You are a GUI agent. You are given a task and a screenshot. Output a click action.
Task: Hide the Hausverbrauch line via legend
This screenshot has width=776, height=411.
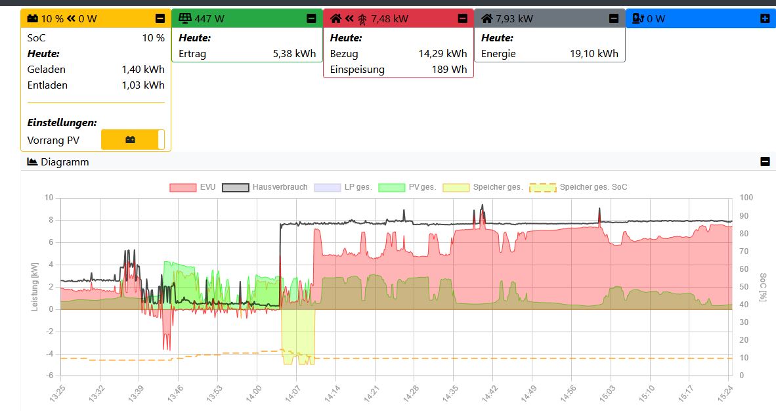coord(265,187)
